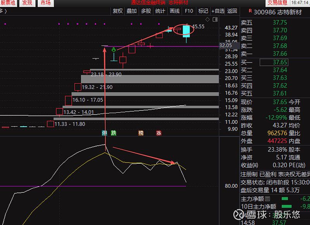This screenshot has width=310, height=225.
Task: Click the 注册制 已盈利 status line
Action: pyautogui.click(x=275, y=174)
